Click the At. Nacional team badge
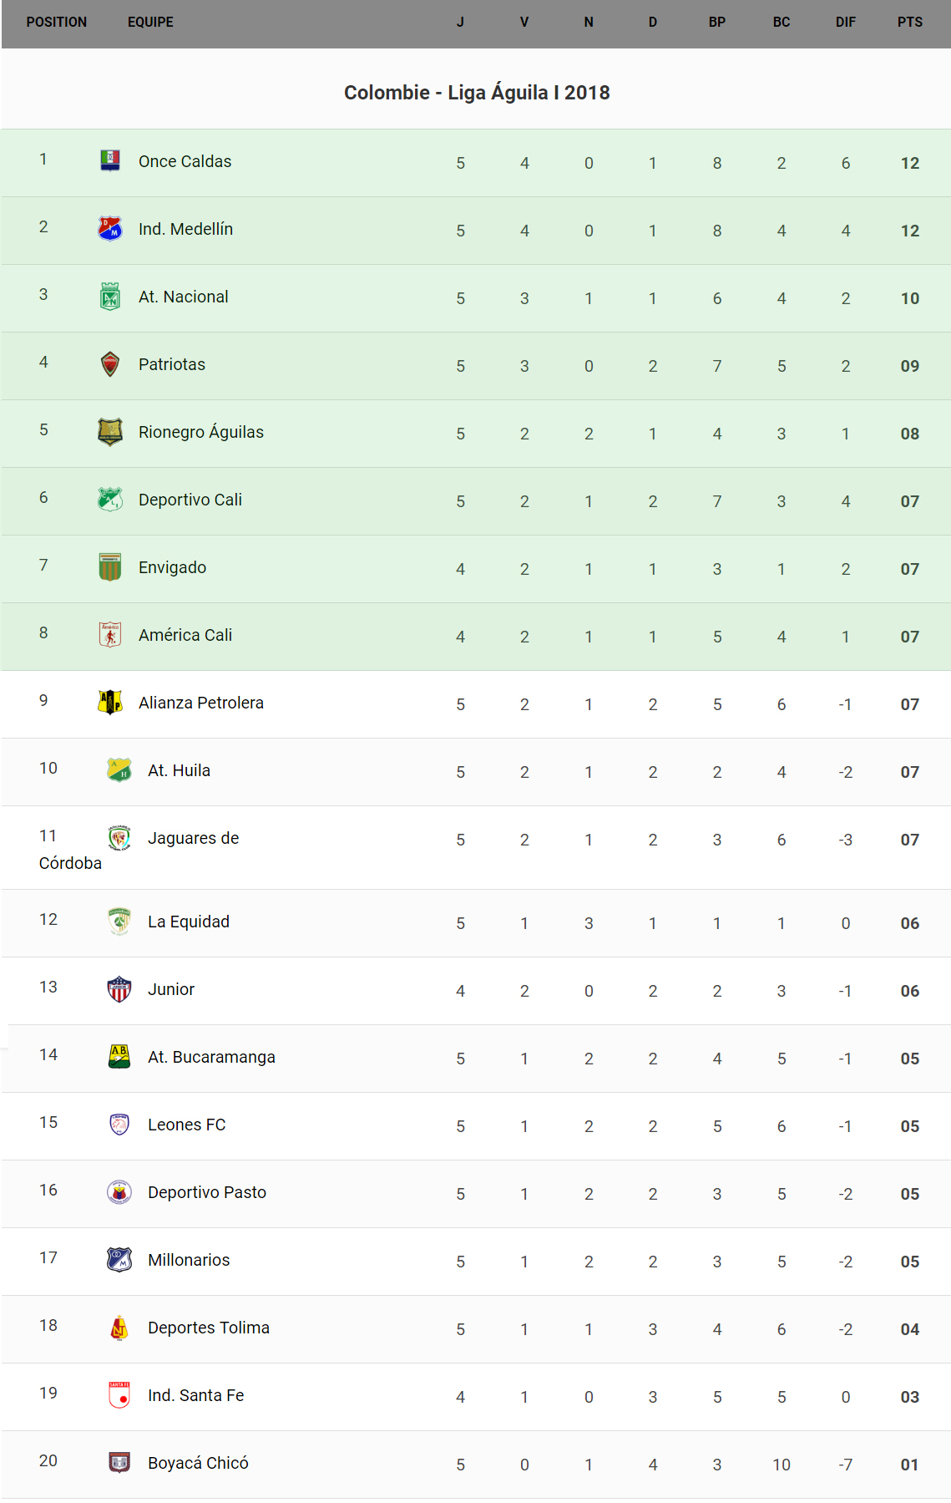Image resolution: width=951 pixels, height=1503 pixels. (110, 296)
